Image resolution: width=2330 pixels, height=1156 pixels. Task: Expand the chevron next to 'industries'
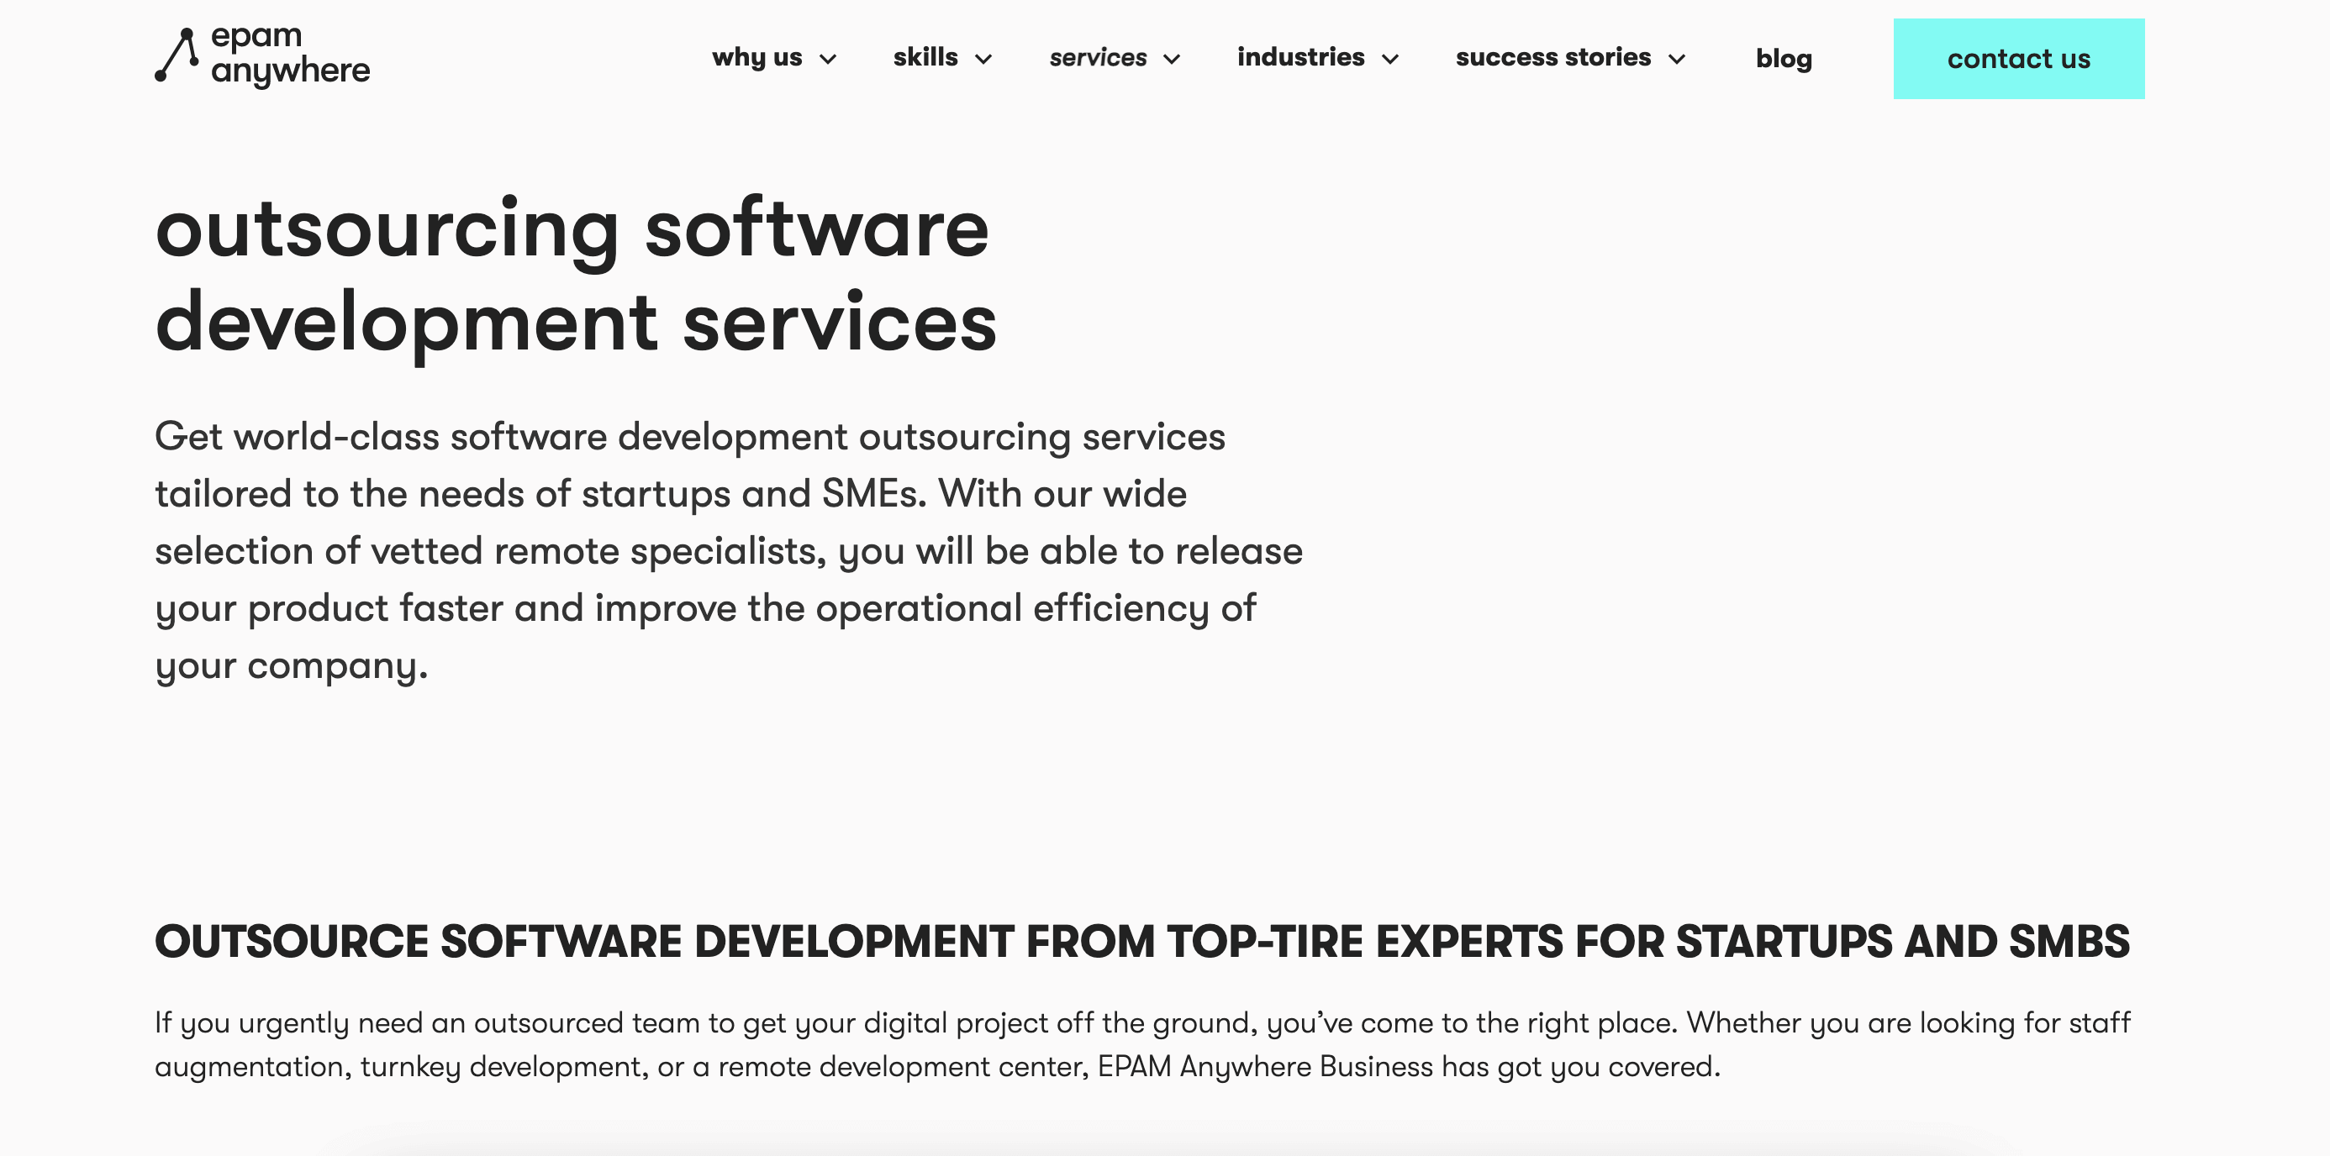coord(1390,60)
